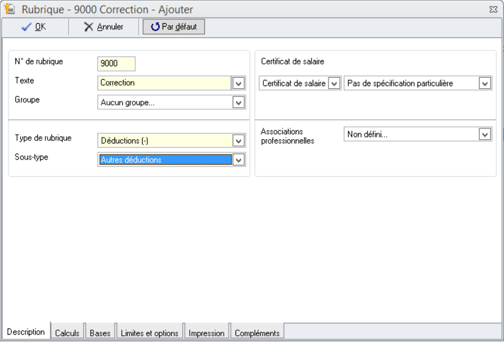Click the Annuler cancel button

[x=104, y=27]
